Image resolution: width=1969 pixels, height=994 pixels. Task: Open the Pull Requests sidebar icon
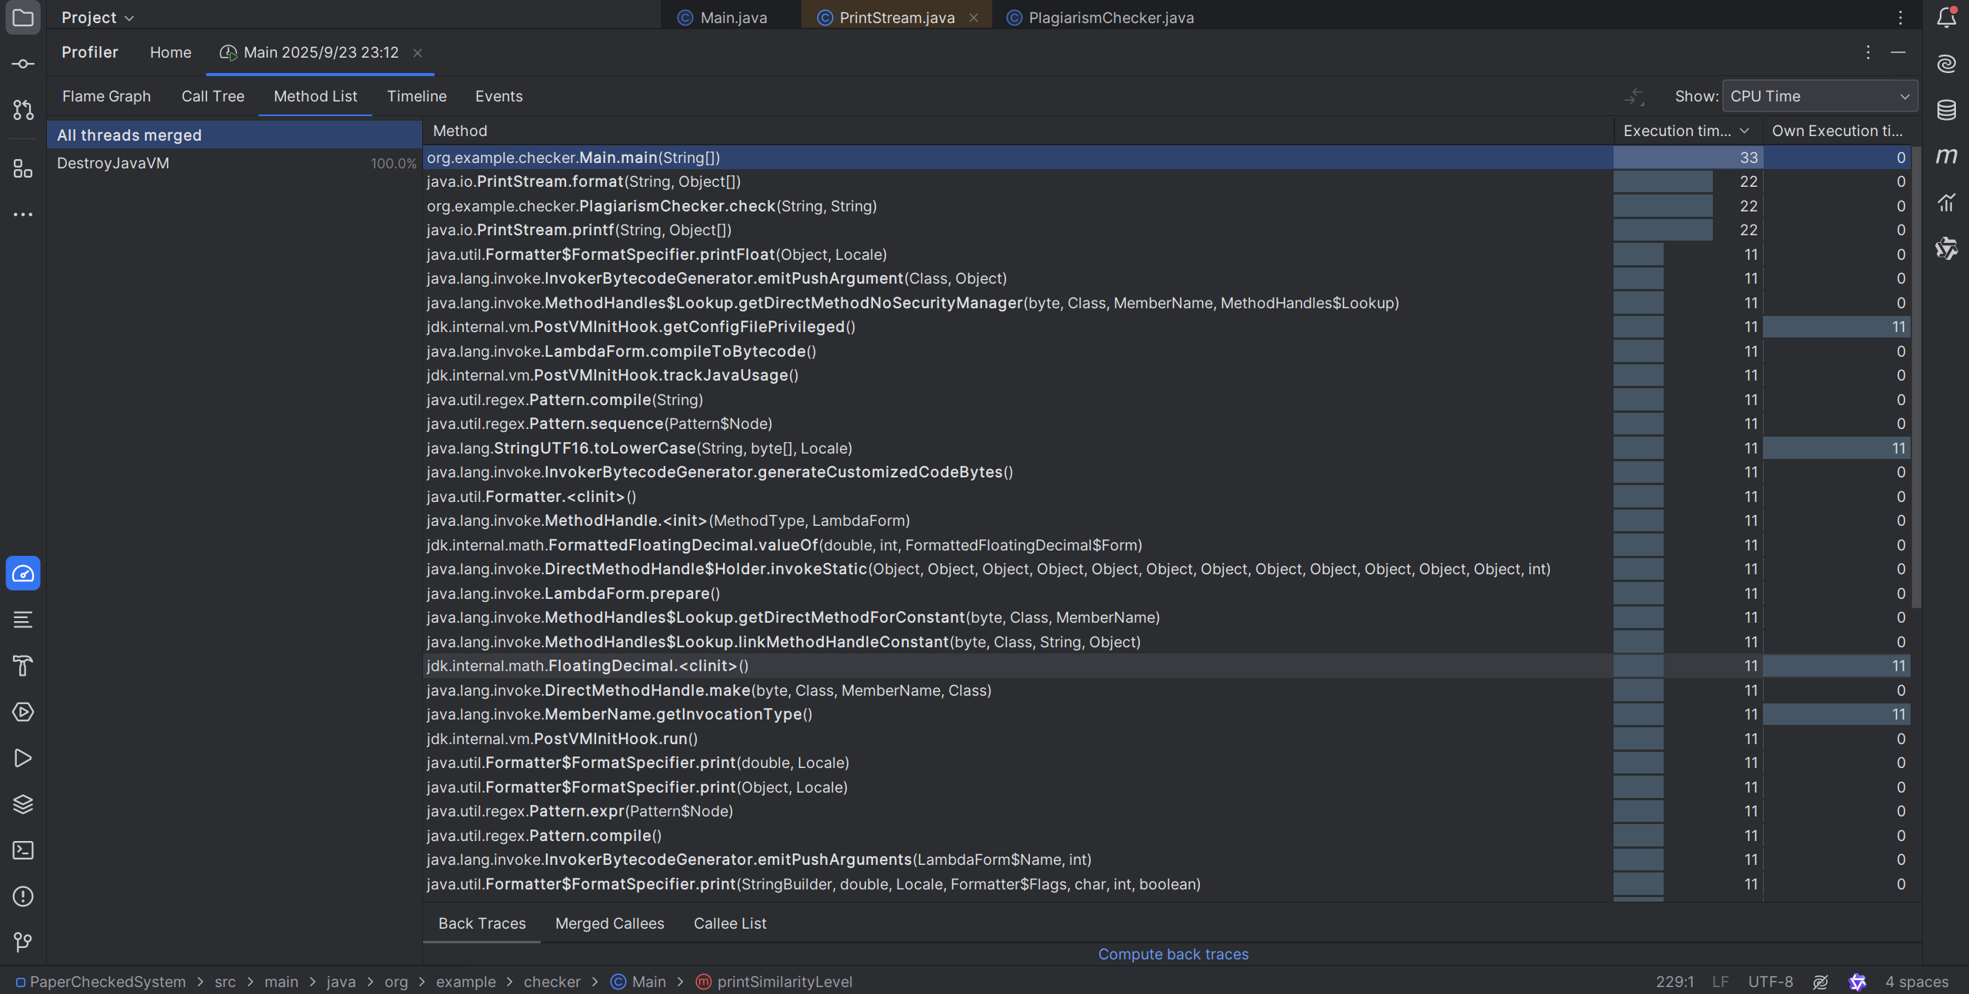pyautogui.click(x=23, y=110)
